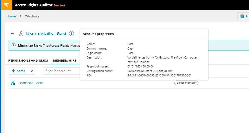
Task: Click the user avatar icon beside User details
Action: [x=21, y=33]
